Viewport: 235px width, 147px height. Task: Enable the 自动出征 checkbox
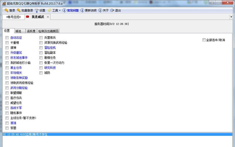tap(7, 38)
